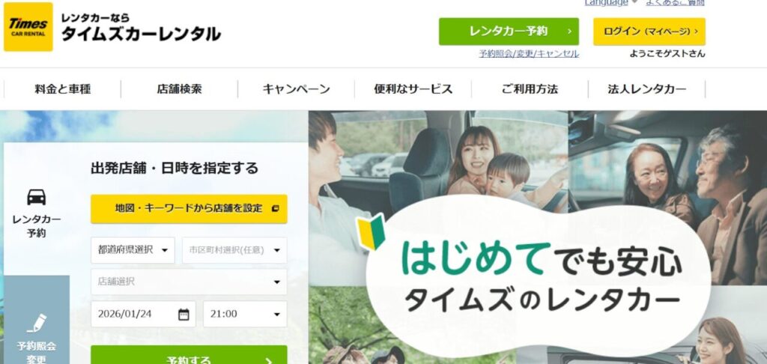The image size is (767, 364).
Task: Click the external-window icon on 地図・キーワード button
Action: (x=275, y=208)
